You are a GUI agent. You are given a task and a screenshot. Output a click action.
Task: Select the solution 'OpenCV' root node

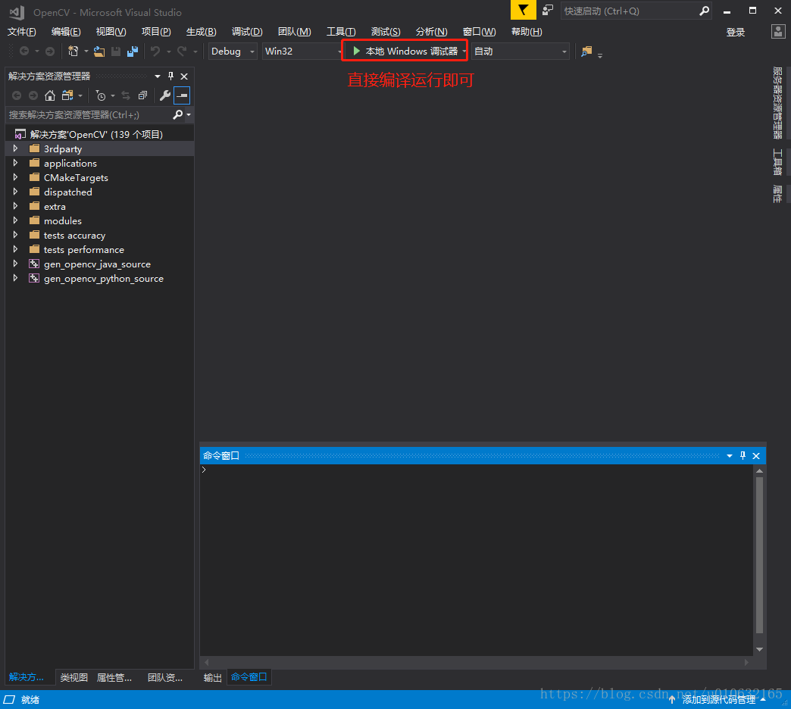point(96,134)
